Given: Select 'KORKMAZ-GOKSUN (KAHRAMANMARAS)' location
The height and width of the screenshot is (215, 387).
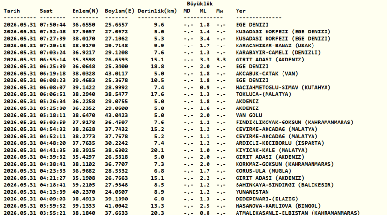Looking at the screenshot, I should coord(285,164).
